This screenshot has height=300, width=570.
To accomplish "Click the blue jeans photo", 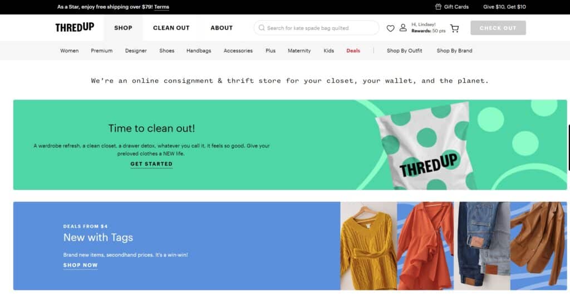I will point(482,246).
